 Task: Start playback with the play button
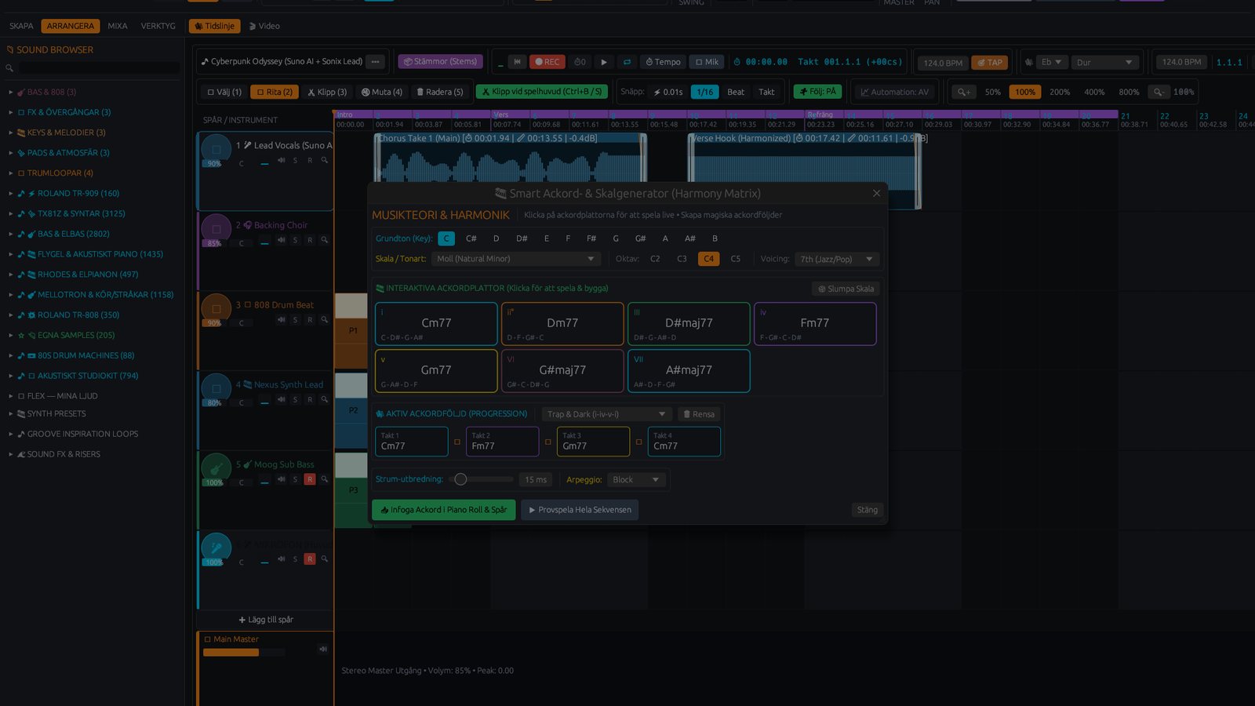tap(603, 62)
